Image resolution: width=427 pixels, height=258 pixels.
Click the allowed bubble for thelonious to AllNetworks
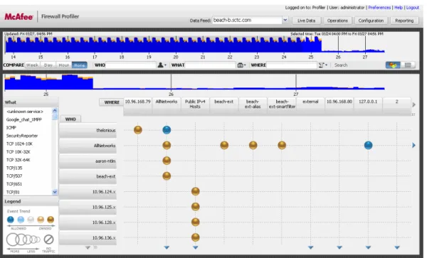click(167, 130)
